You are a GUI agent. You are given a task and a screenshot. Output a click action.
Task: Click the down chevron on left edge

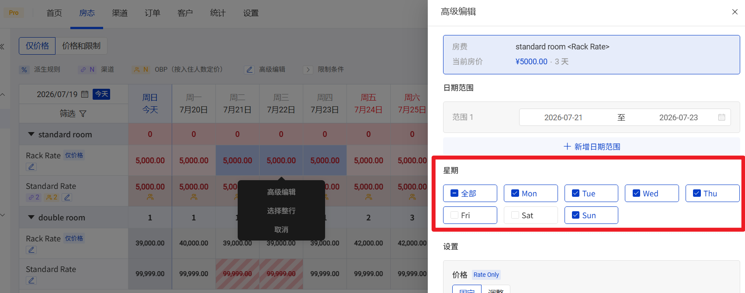(3, 215)
